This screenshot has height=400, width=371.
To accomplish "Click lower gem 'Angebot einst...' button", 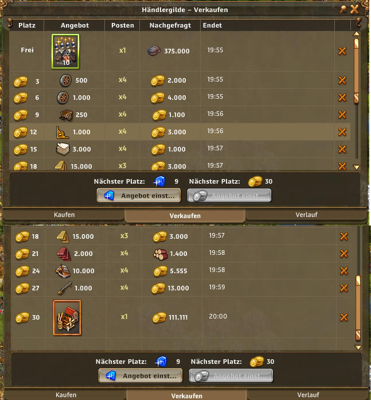I will (x=140, y=376).
